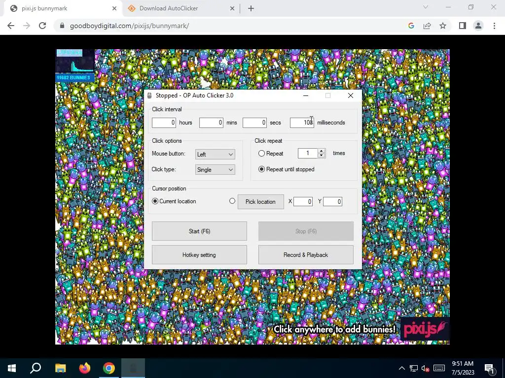Reload the bunnymark page
Screen dimensions: 505x378
point(42,26)
